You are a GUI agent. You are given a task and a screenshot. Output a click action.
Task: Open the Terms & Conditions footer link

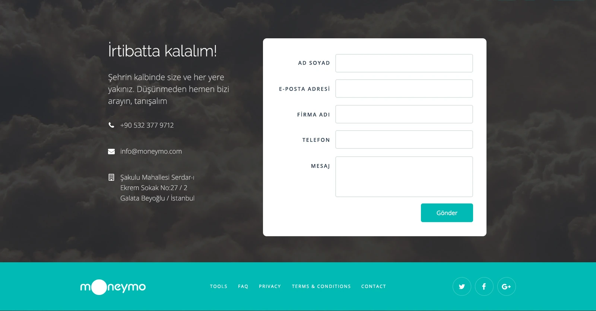[321, 286]
